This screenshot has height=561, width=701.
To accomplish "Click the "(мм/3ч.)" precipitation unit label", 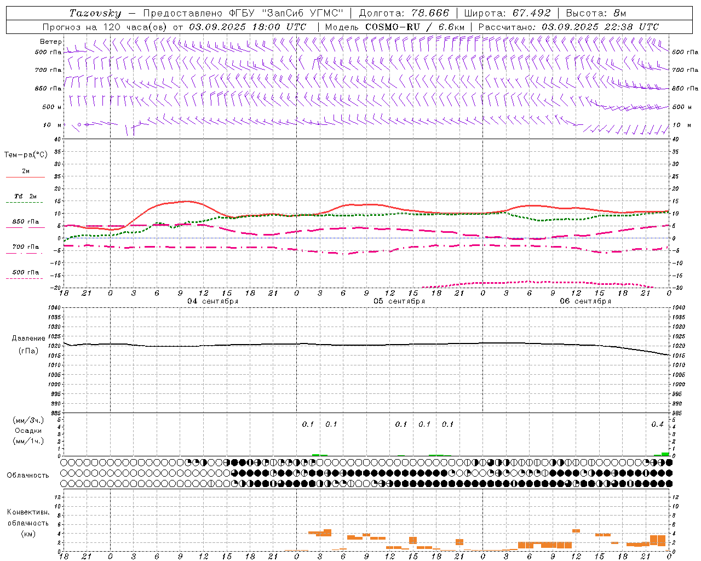I will pyautogui.click(x=28, y=420).
